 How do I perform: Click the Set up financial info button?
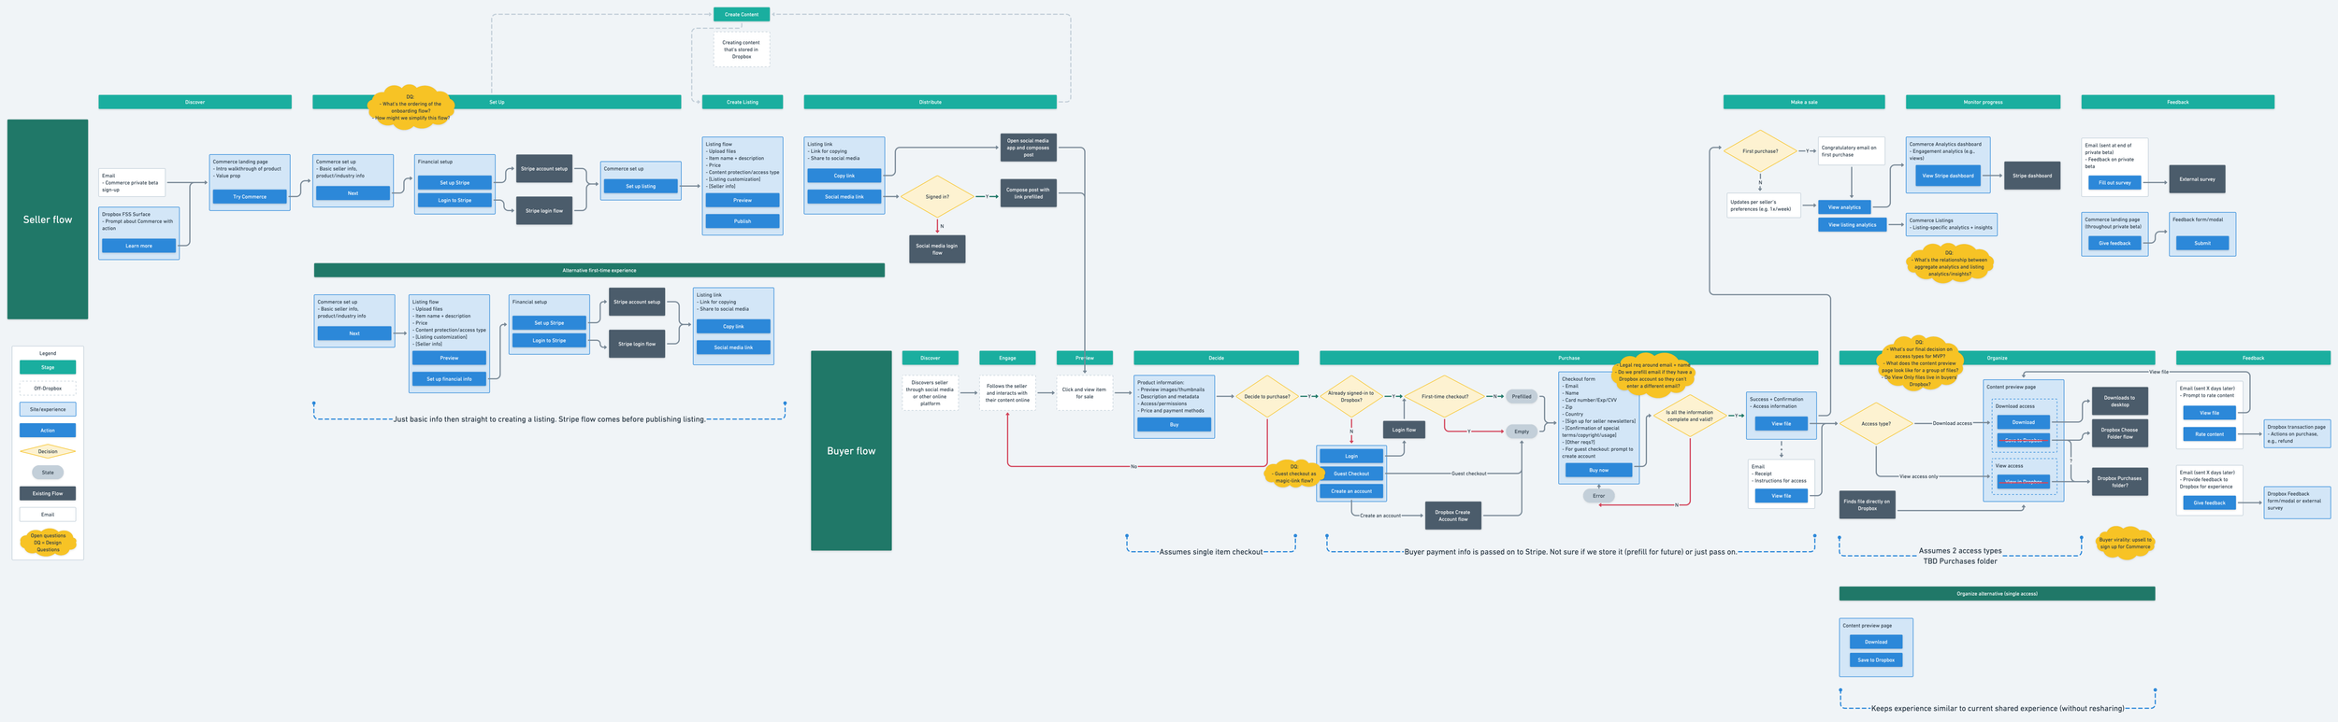coord(449,379)
